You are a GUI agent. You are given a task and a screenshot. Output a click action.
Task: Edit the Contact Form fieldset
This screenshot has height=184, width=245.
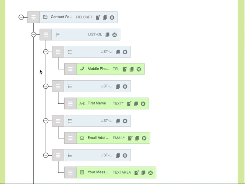tap(98, 17)
